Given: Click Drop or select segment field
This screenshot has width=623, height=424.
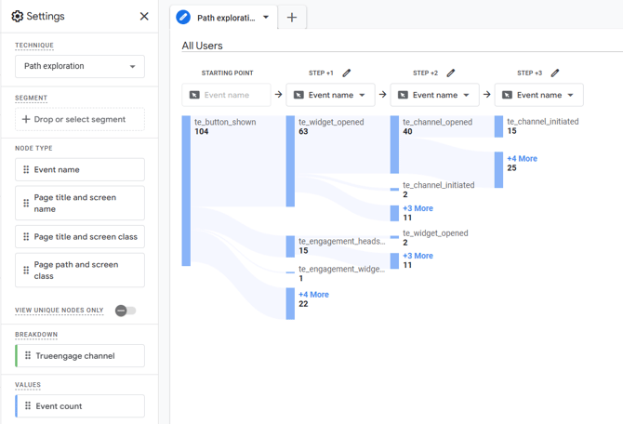Looking at the screenshot, I should [x=80, y=119].
